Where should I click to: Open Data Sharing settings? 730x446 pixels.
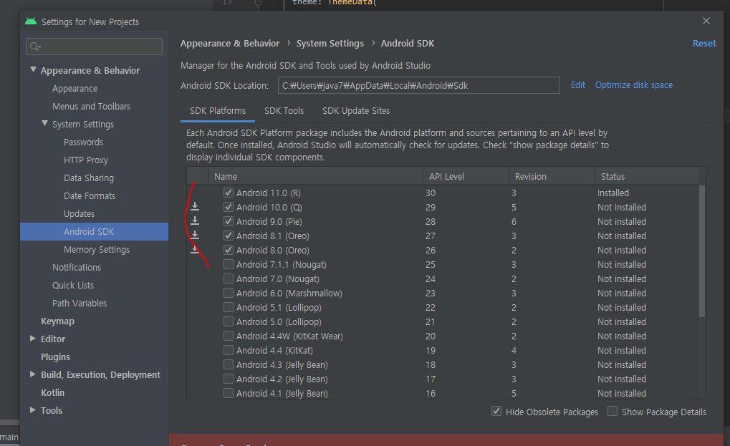point(88,178)
